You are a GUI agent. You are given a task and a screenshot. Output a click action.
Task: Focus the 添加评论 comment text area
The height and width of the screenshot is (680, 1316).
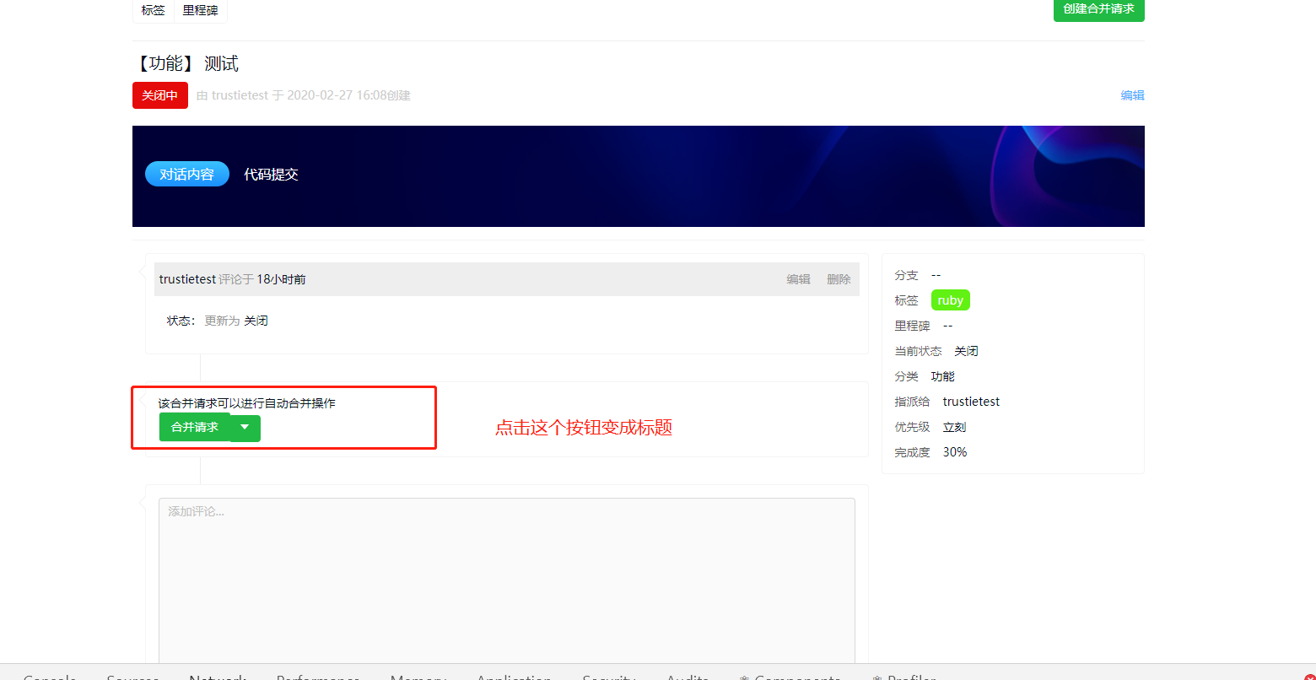click(507, 580)
